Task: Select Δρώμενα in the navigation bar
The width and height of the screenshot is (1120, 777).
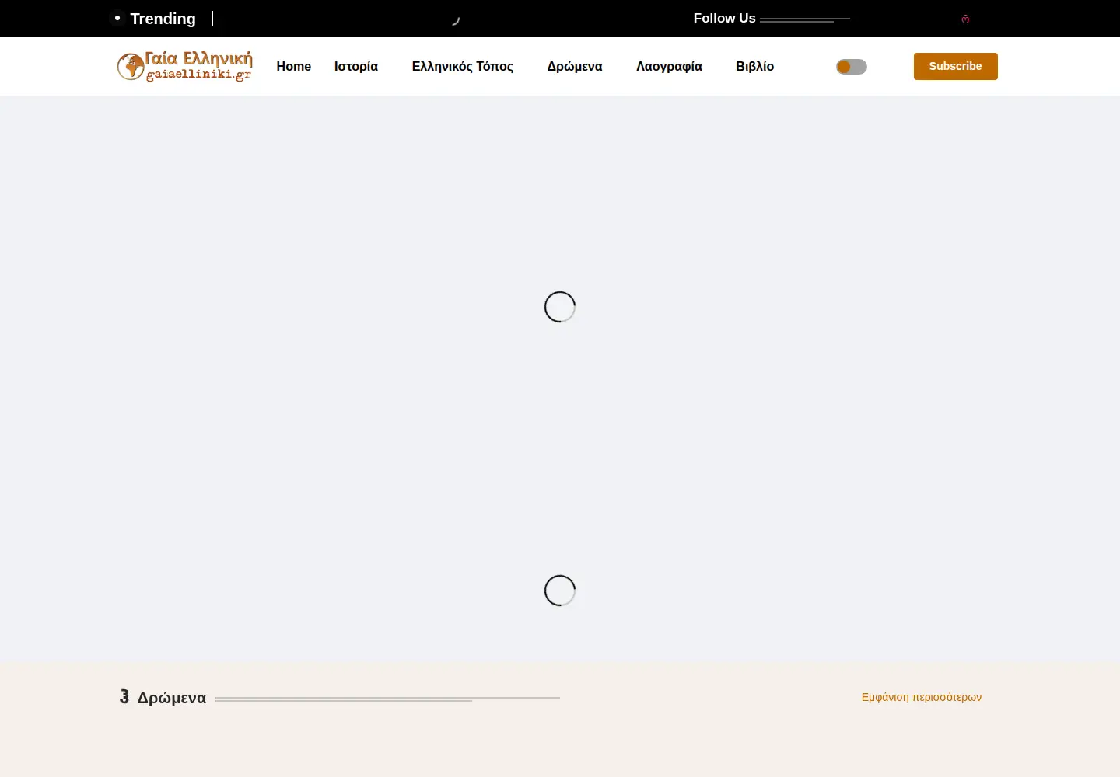Action: (575, 67)
